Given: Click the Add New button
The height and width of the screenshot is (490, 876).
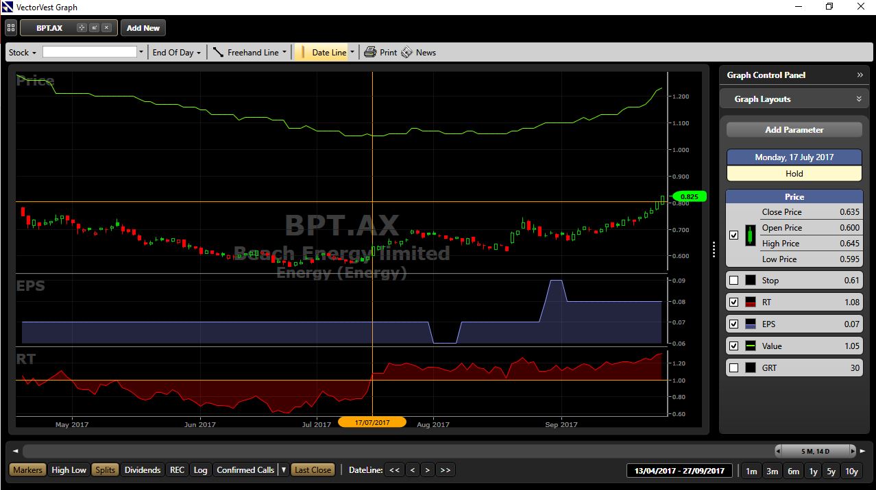Looking at the screenshot, I should pos(143,28).
